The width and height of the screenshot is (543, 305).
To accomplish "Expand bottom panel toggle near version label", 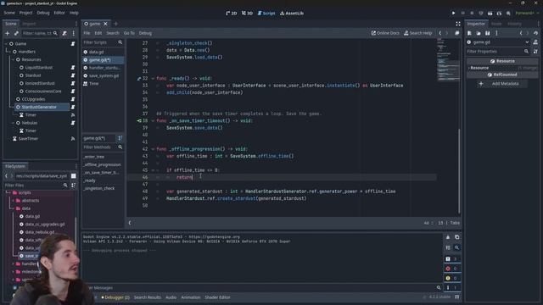I will 456,297.
